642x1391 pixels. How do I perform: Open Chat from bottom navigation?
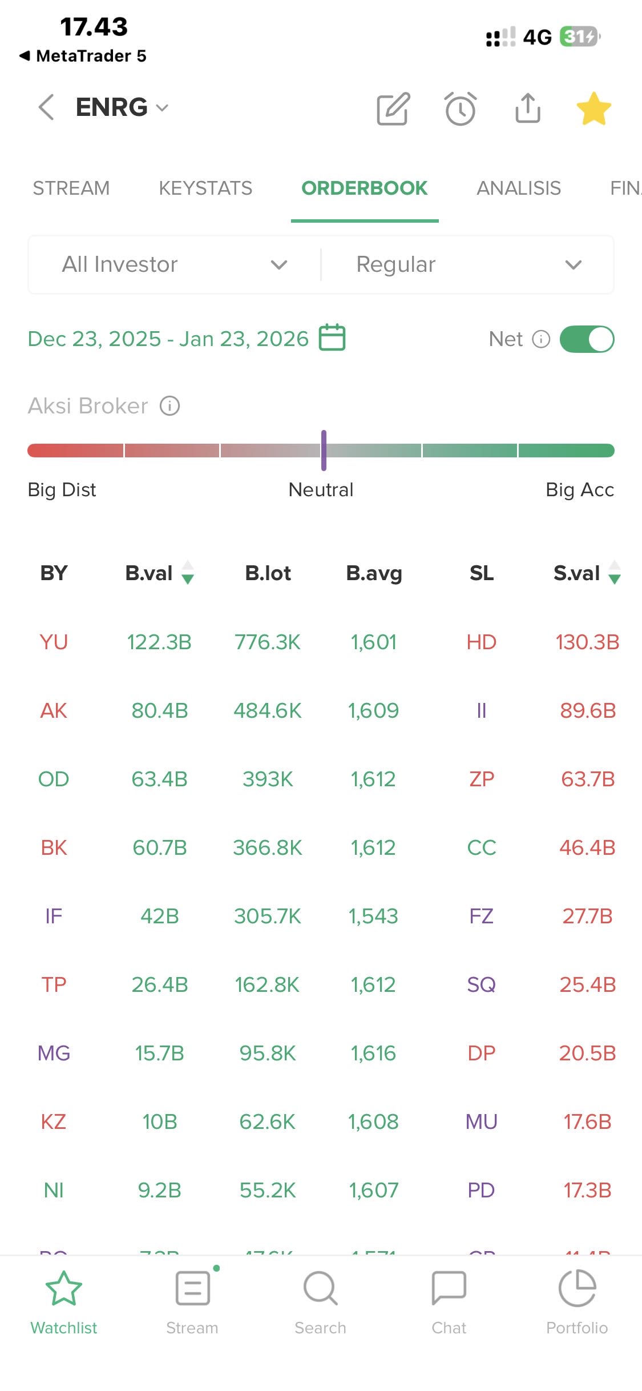coord(449,1288)
